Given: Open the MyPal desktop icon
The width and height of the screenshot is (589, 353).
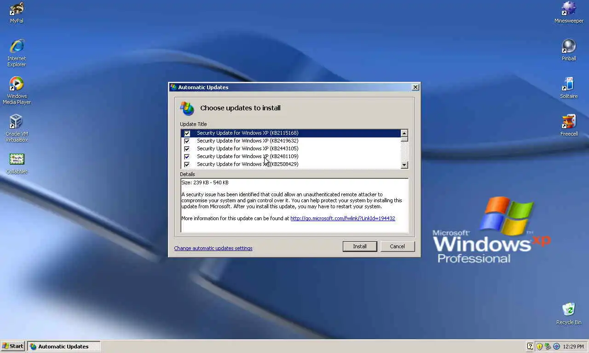Looking at the screenshot, I should tap(17, 13).
